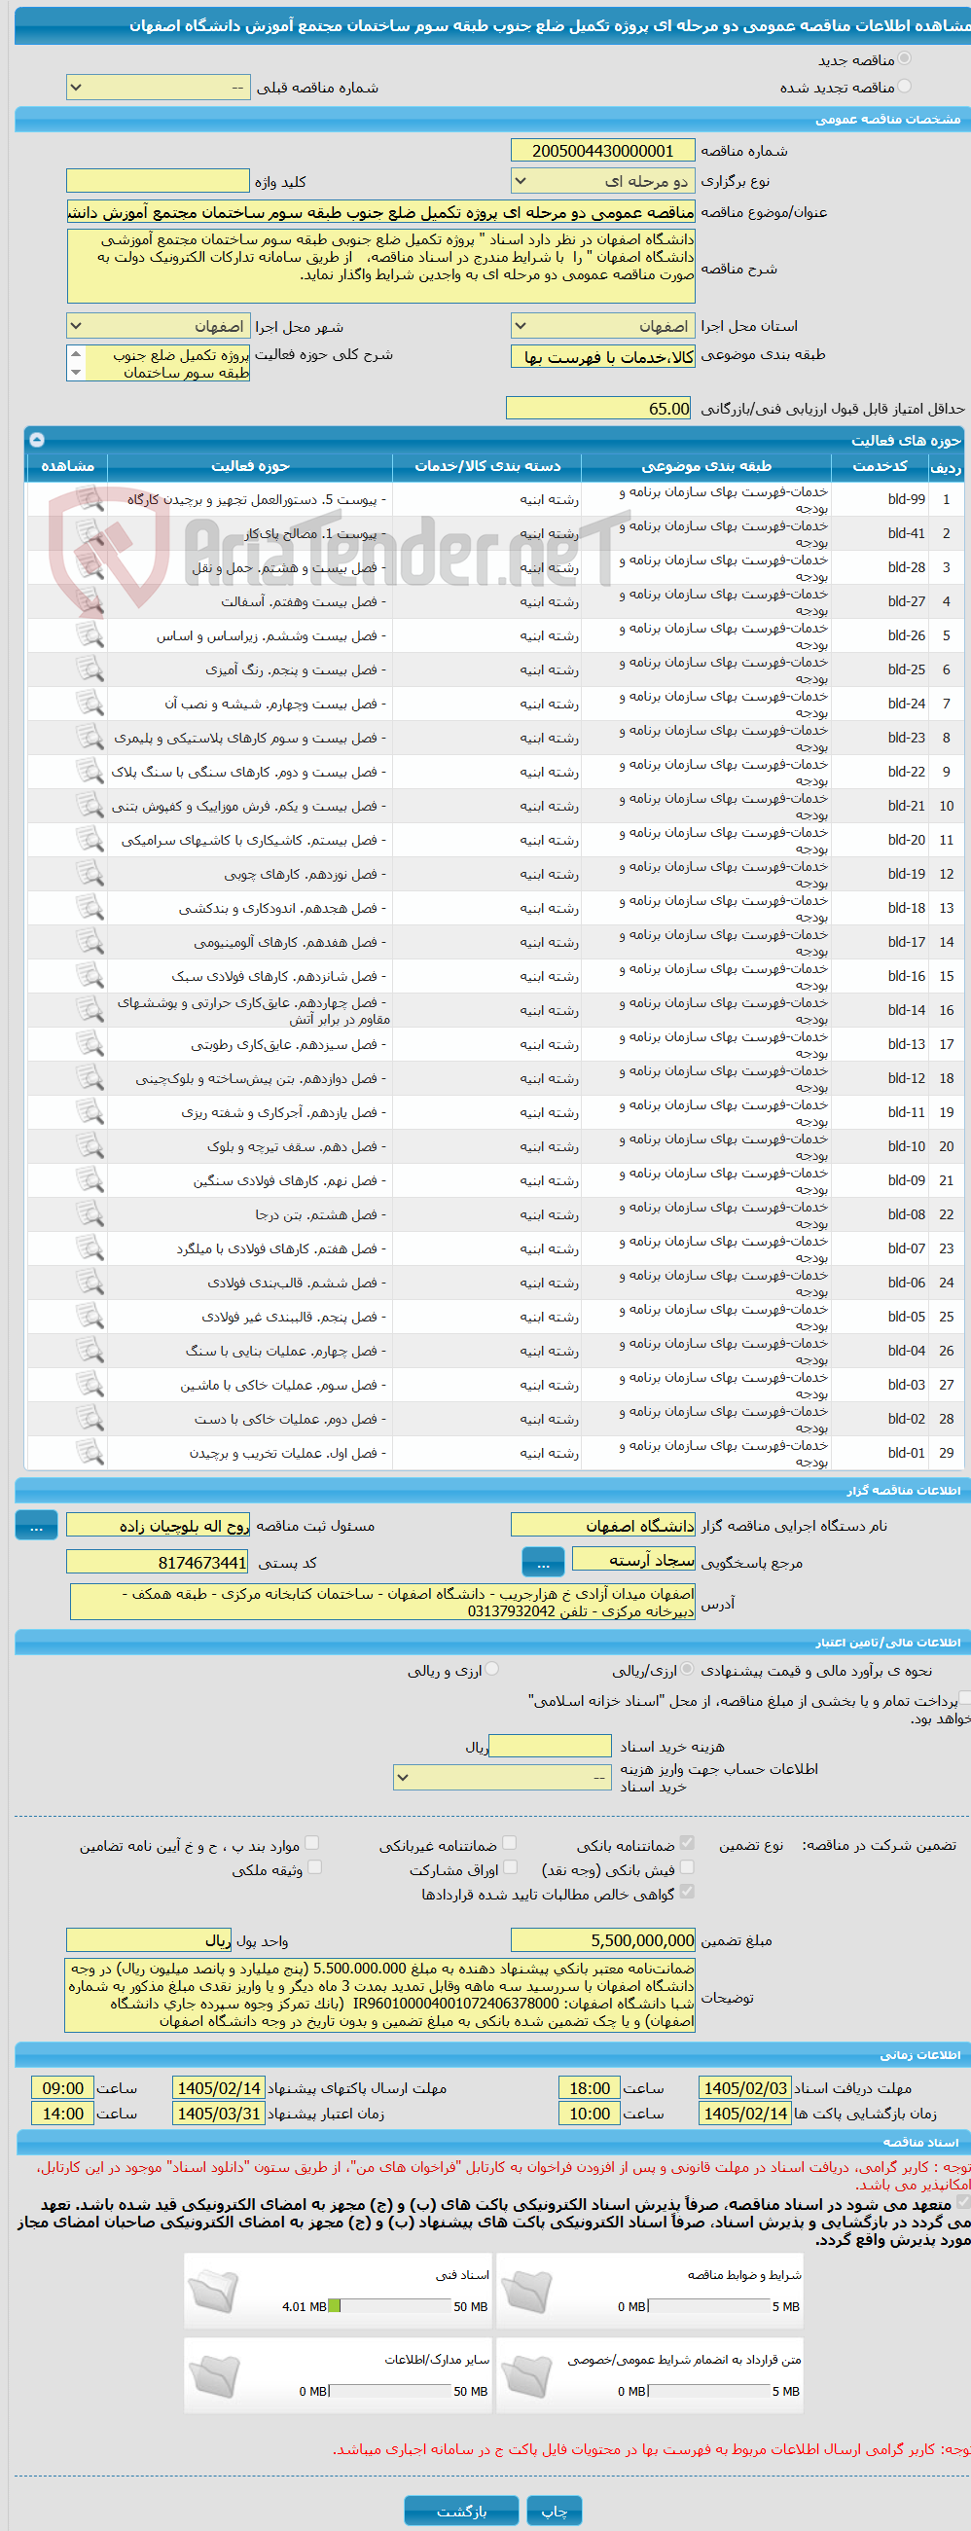Click the کلید واژه input field
The image size is (971, 2531).
tap(159, 181)
